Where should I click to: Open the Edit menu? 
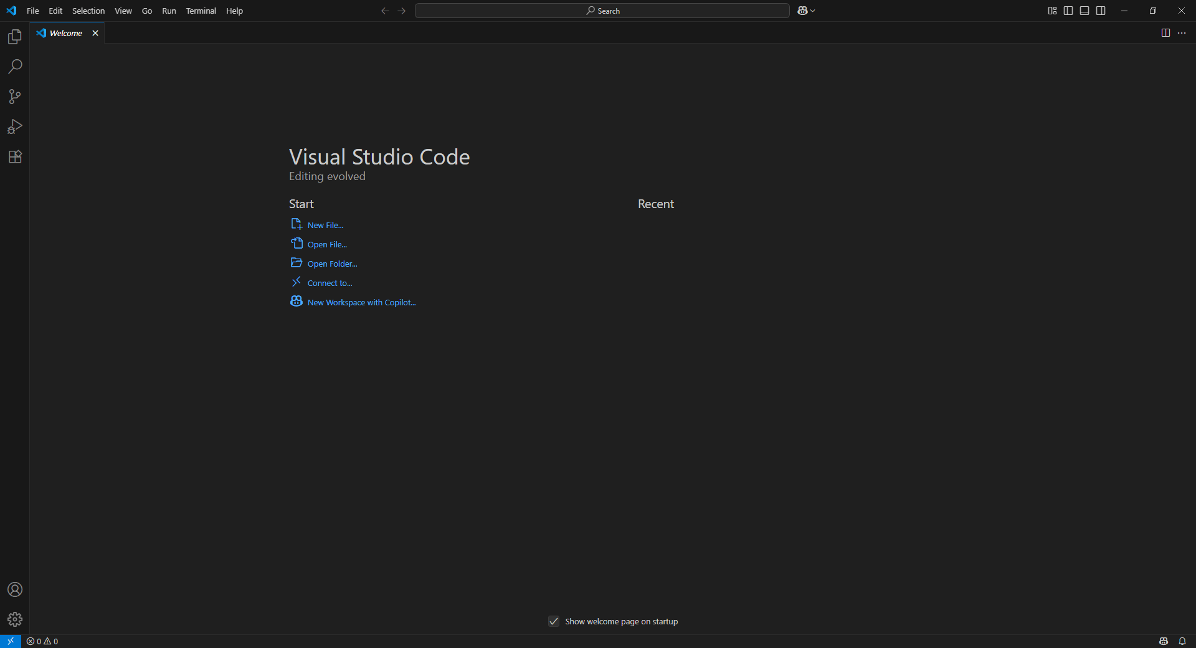55,11
